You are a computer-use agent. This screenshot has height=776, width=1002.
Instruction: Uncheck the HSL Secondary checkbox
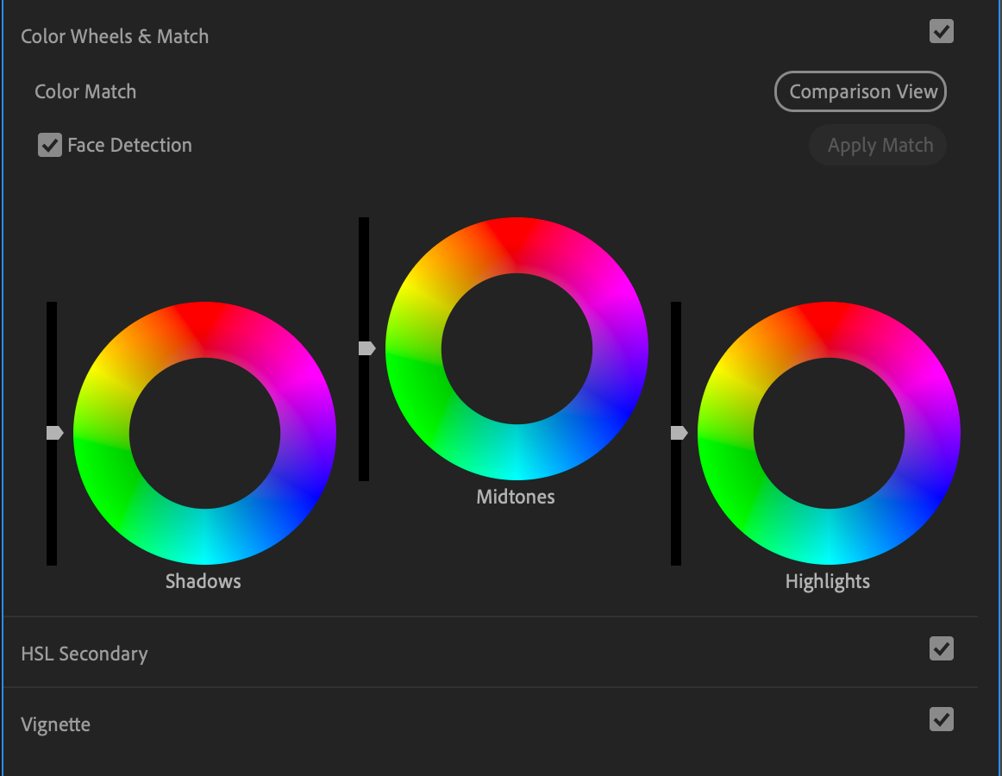(x=941, y=649)
